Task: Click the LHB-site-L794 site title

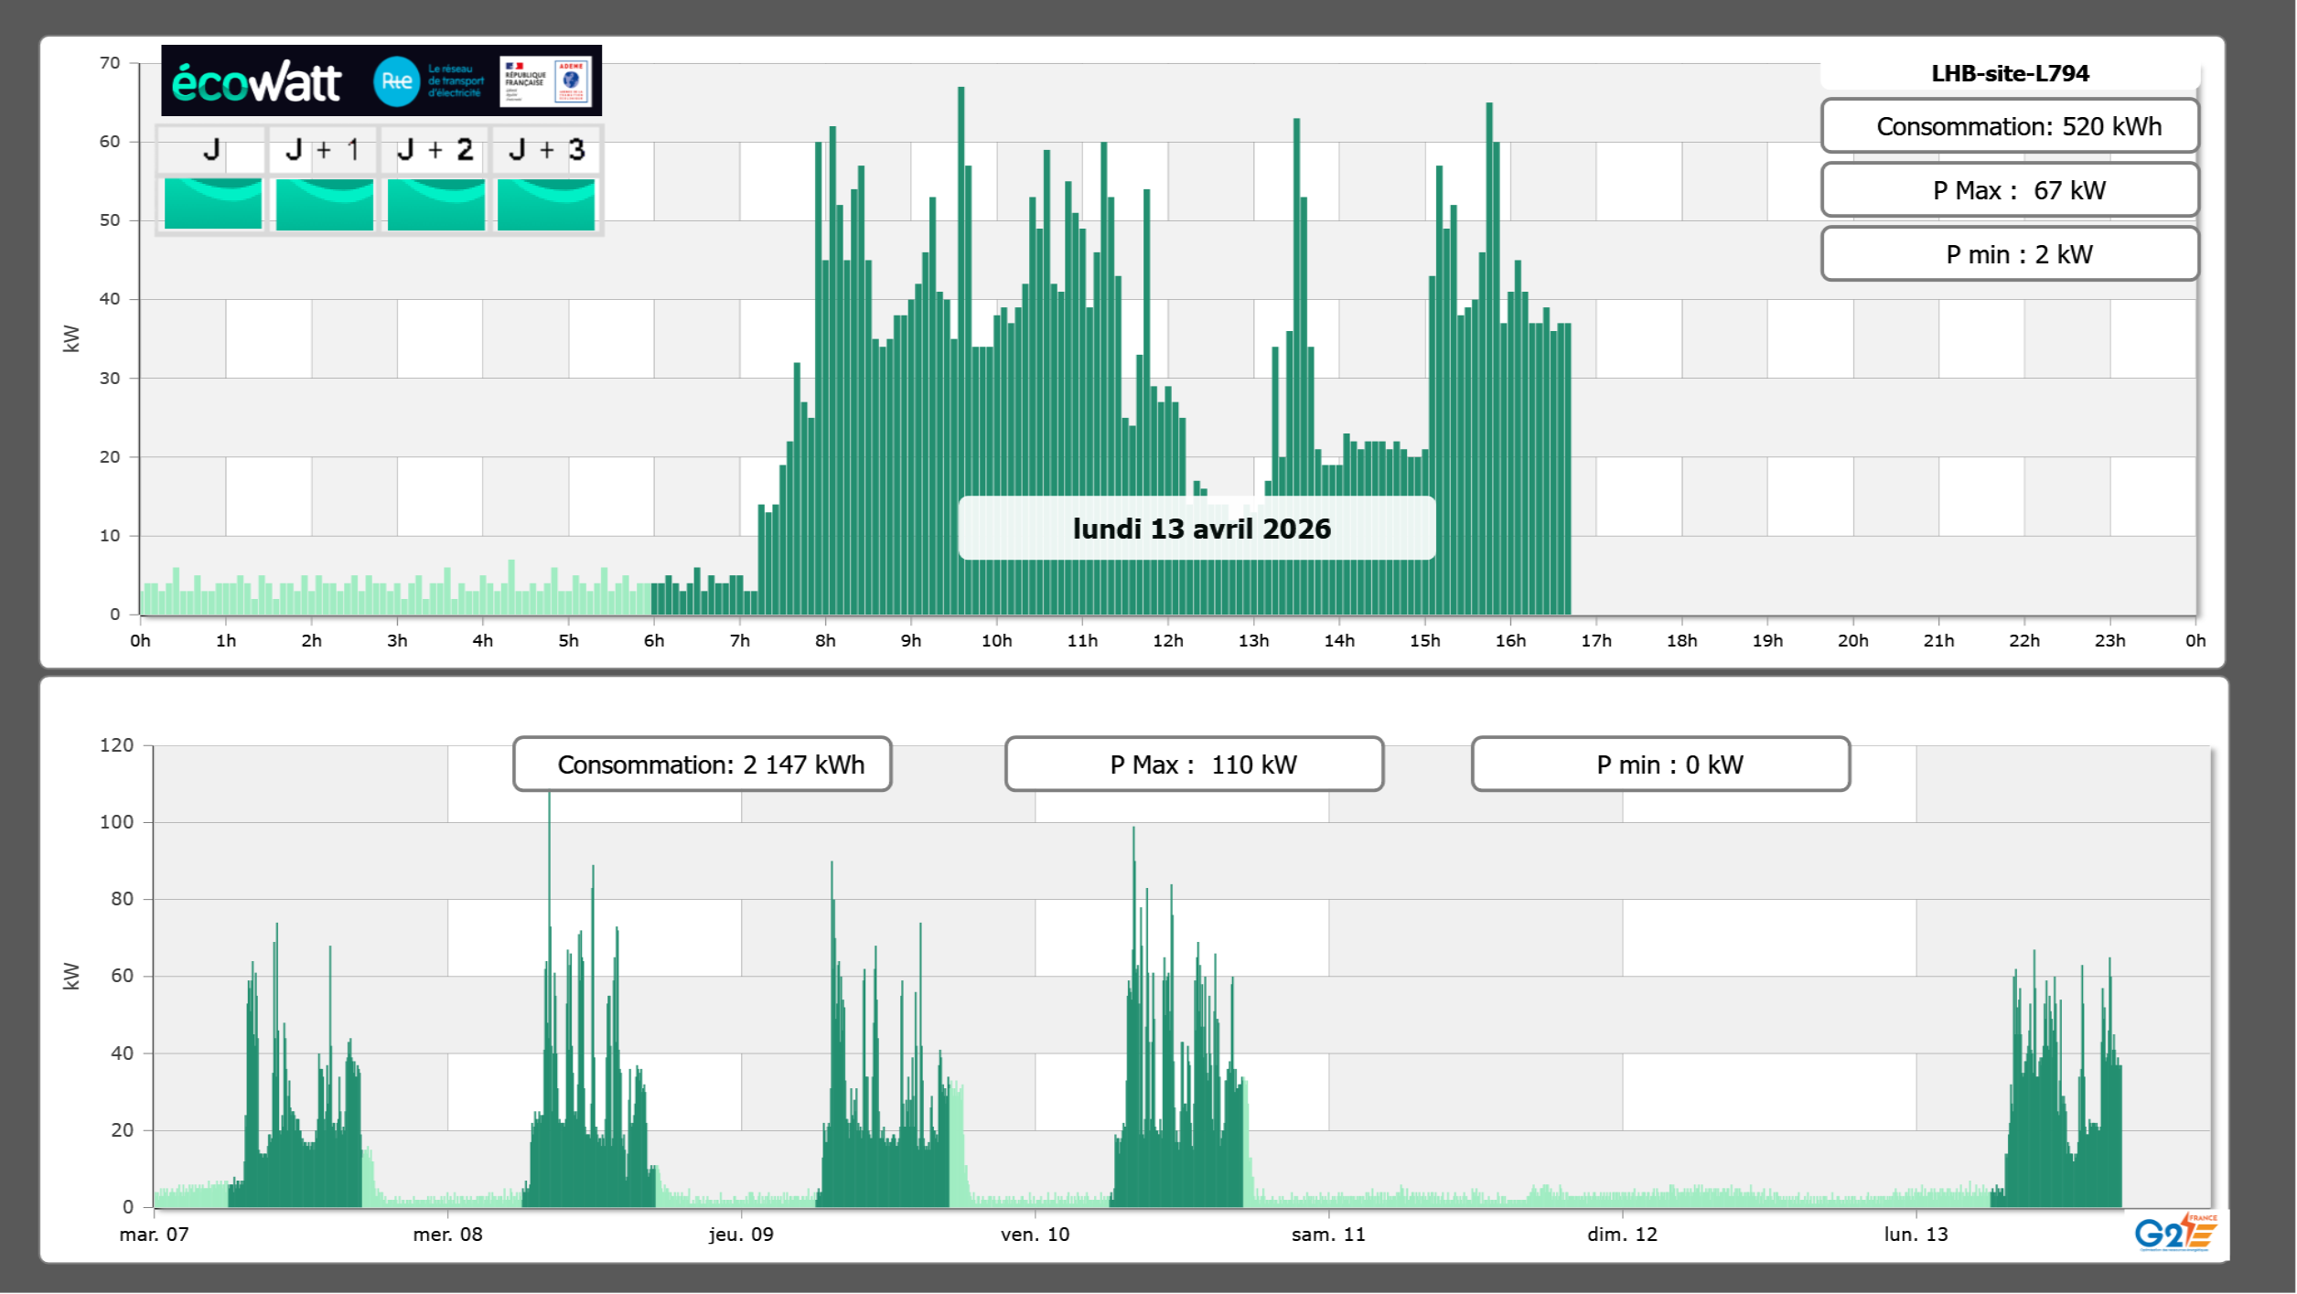Action: [2010, 73]
